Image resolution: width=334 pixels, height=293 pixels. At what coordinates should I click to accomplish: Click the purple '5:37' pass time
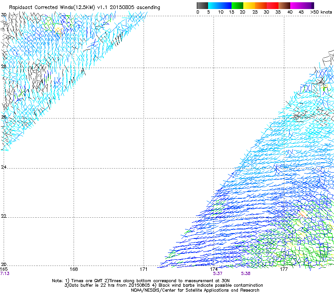coord(218,274)
